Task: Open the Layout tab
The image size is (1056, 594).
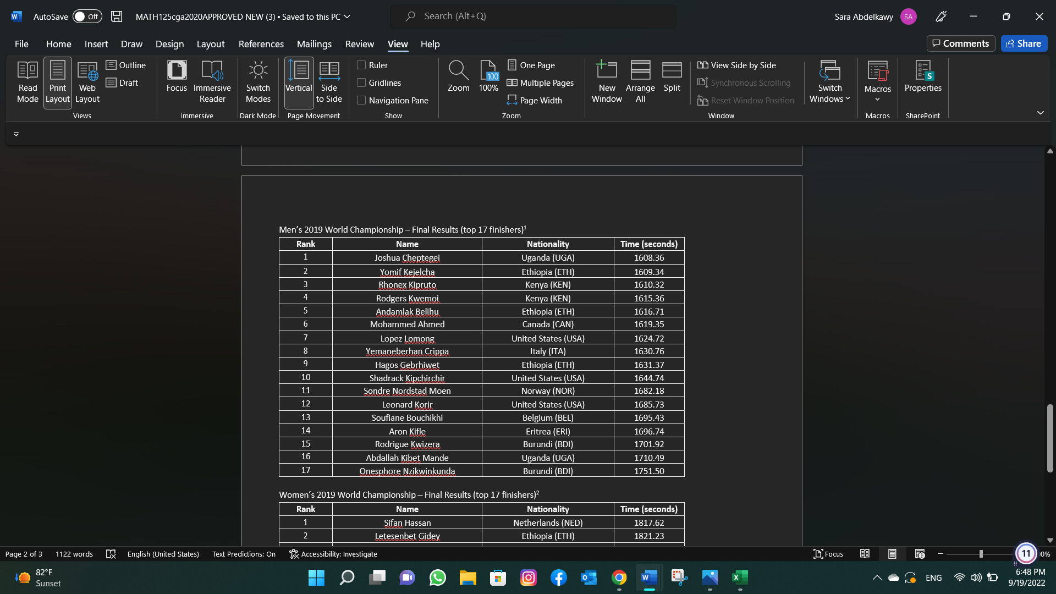Action: [x=211, y=44]
